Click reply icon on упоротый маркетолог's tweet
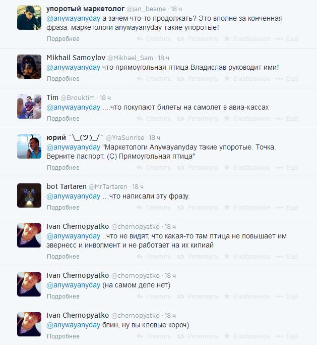 [x=140, y=39]
